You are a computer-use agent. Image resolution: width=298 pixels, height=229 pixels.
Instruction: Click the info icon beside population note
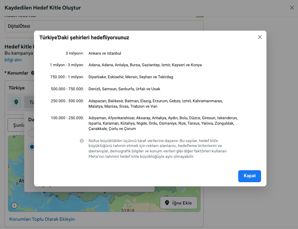click(82, 141)
